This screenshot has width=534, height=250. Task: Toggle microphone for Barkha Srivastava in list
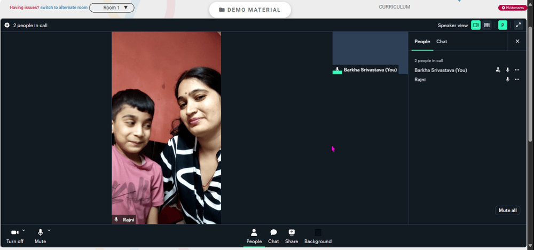[507, 70]
